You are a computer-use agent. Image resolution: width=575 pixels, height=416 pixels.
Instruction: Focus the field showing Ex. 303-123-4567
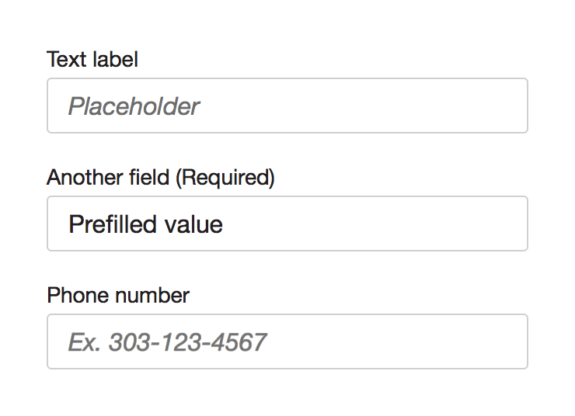[287, 341]
